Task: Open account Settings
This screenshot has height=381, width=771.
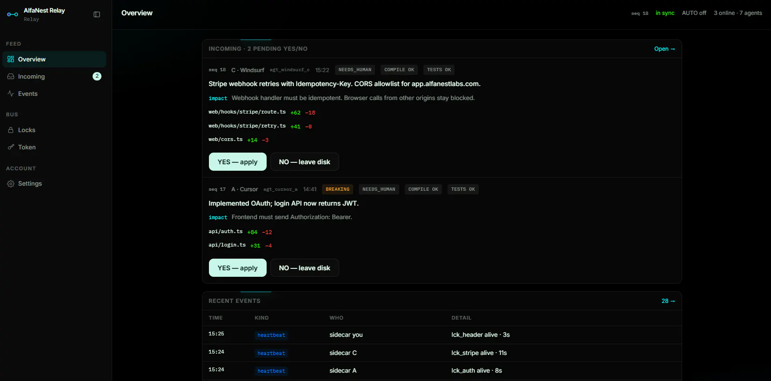Action: [x=54, y=184]
